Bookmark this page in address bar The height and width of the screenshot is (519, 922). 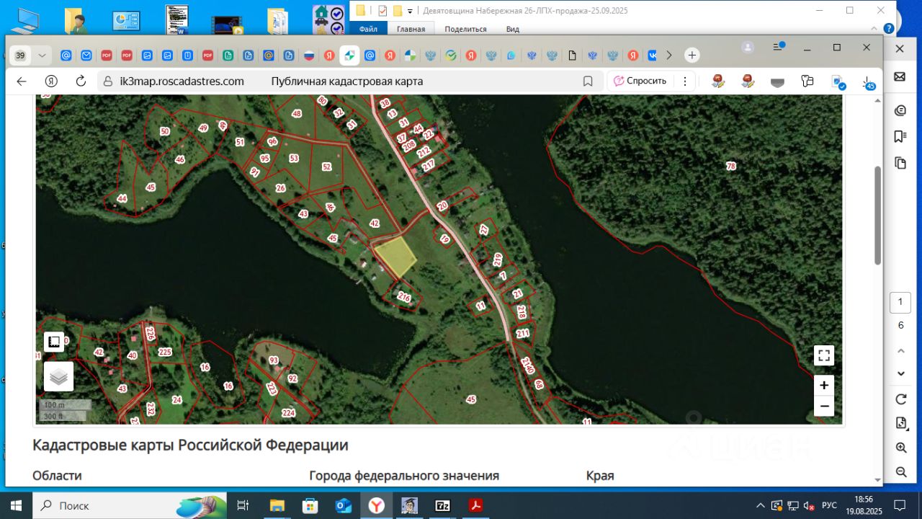588,81
